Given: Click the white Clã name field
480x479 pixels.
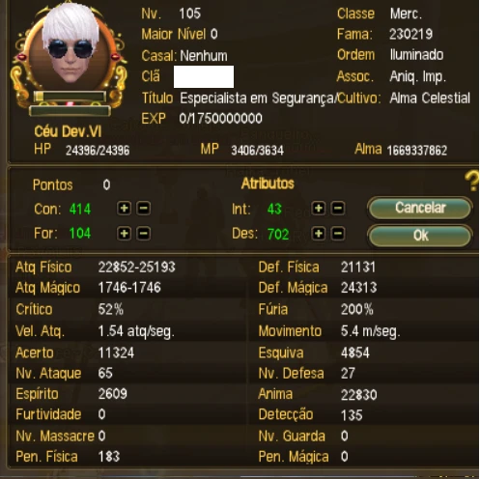Looking at the screenshot, I should pos(204,76).
